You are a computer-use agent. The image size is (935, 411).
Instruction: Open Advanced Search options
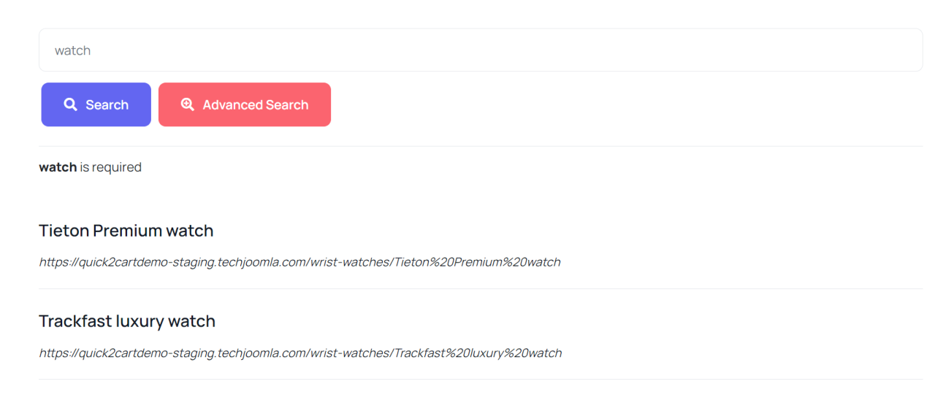coord(245,104)
